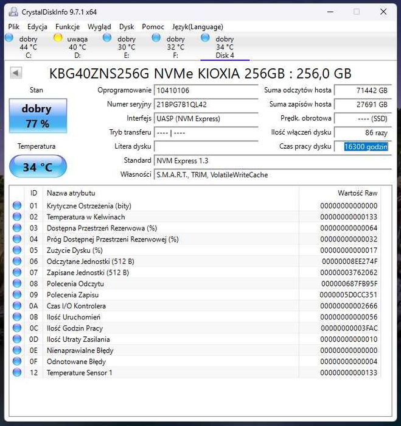Screen dimensions: 401x426
Task: Click the disk title KBG40ZNS256G NVMe KIOXIA 256GB
Action: [x=200, y=74]
